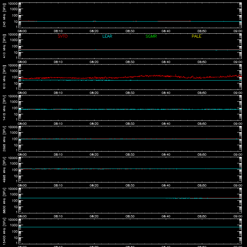Select the 15400 MHz [SFU] axis title
Screen dimensions: 247x247
pos(4,231)
